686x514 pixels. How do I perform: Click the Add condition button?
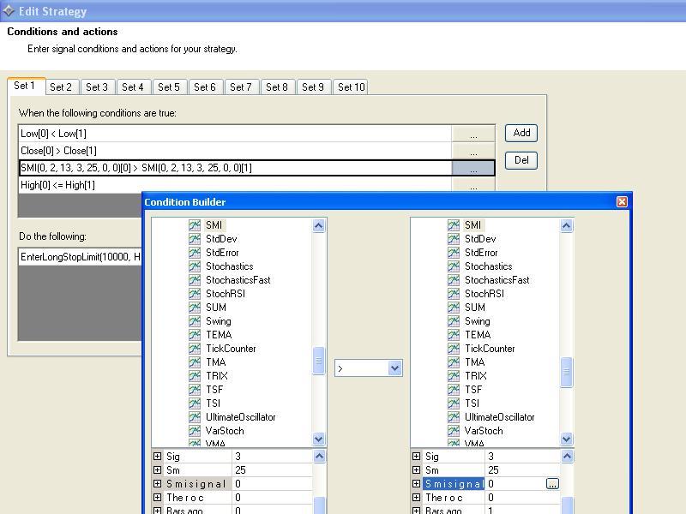point(521,133)
